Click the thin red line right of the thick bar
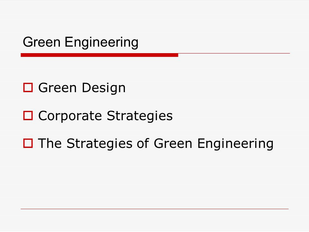The image size is (309, 232). click(x=234, y=53)
